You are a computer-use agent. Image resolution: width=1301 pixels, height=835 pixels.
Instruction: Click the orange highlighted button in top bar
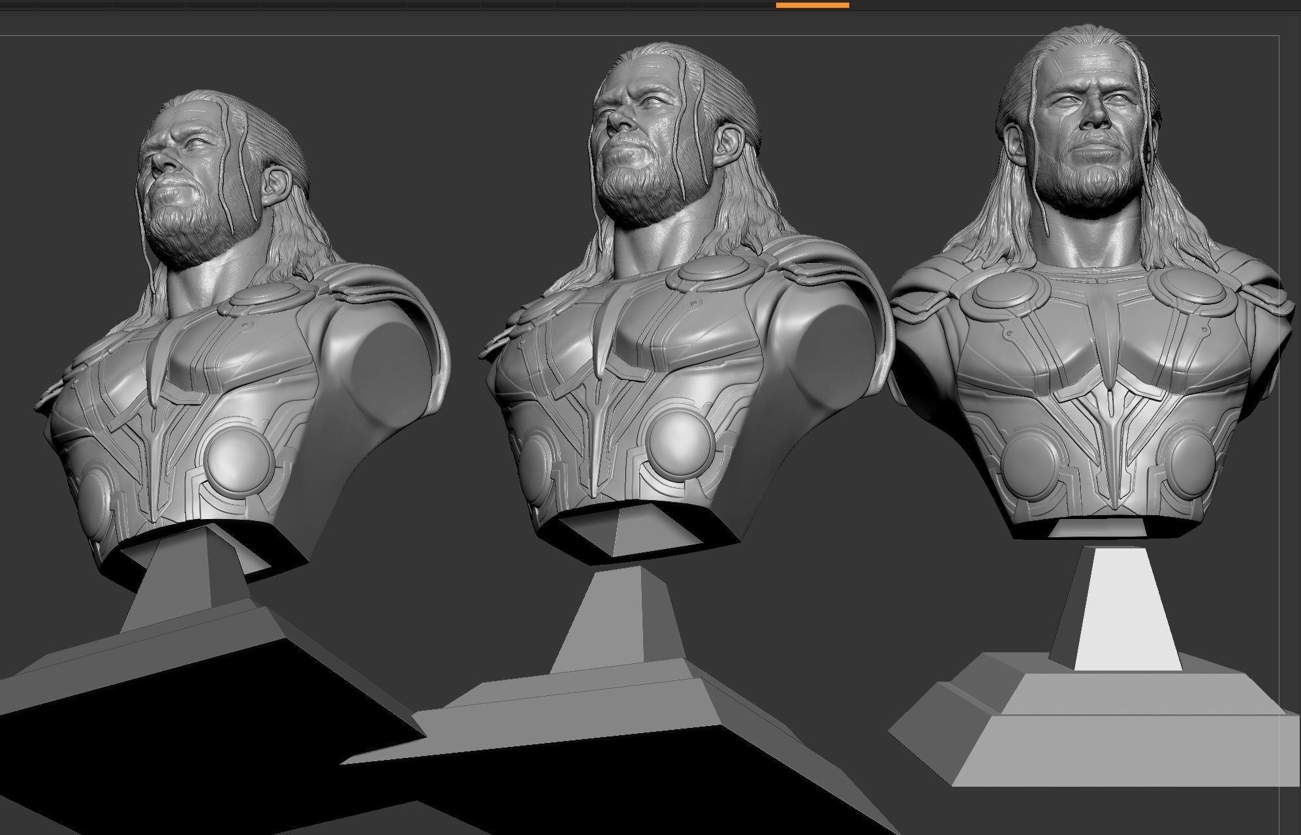click(812, 5)
